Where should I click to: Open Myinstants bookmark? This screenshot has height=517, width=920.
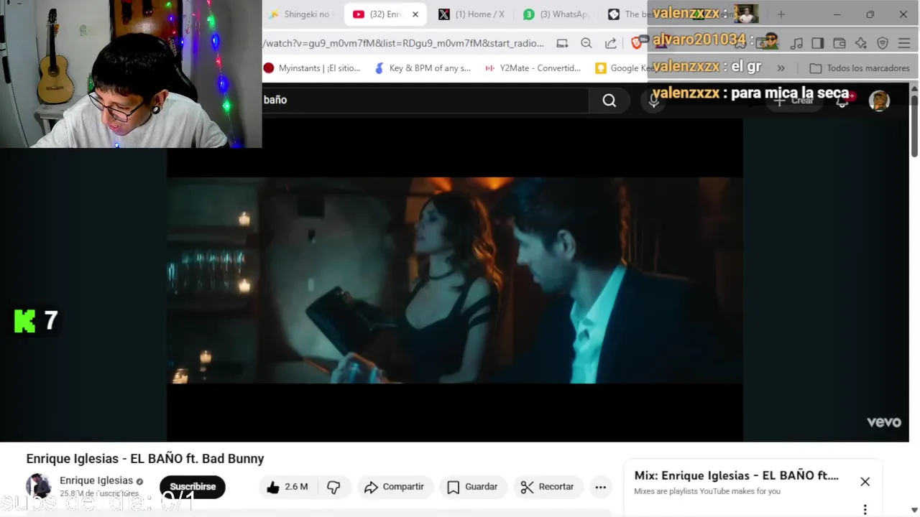tap(312, 68)
